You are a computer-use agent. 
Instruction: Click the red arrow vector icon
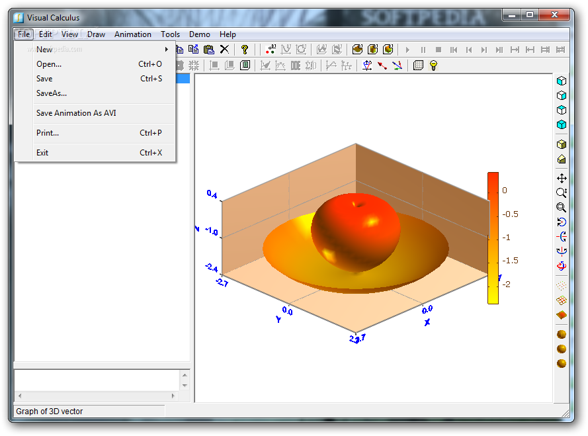[x=382, y=65]
